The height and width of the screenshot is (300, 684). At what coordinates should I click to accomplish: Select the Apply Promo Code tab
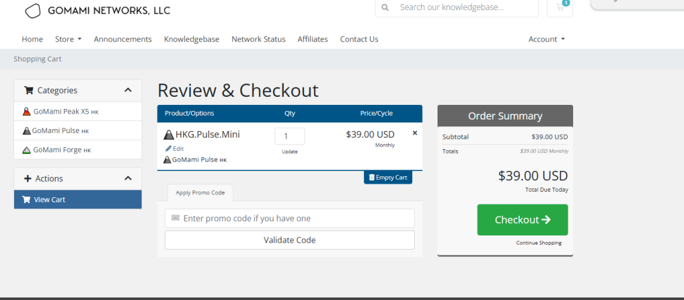pos(200,192)
